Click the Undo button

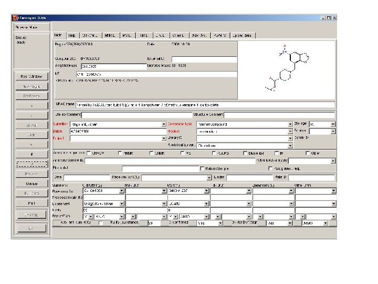(x=31, y=135)
